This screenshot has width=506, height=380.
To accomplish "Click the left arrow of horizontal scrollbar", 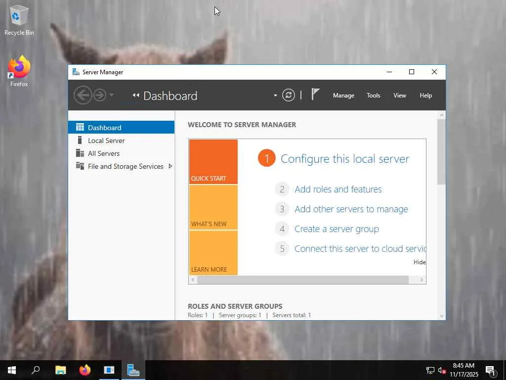I will coord(193,280).
